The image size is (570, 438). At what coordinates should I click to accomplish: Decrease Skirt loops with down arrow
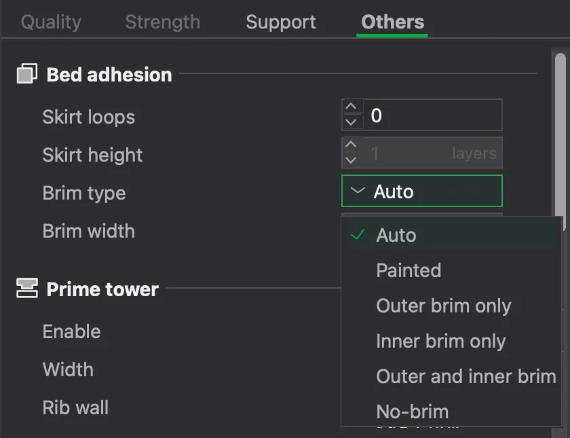(351, 122)
